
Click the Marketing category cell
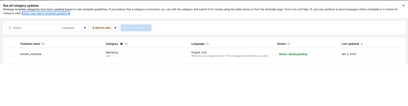(x=112, y=52)
